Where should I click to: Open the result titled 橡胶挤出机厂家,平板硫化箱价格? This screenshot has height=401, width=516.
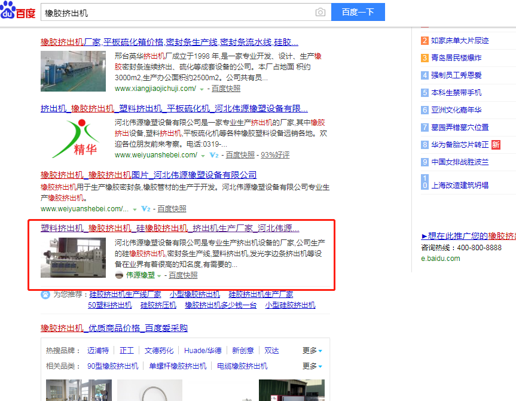pos(169,42)
